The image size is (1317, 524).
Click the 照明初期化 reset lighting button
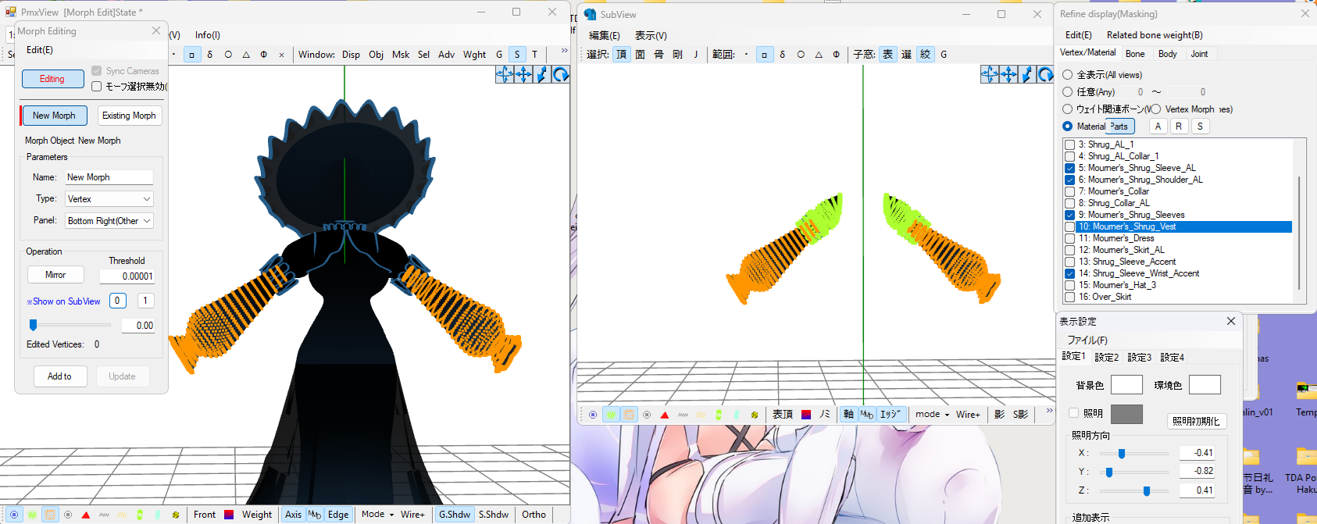point(1196,421)
